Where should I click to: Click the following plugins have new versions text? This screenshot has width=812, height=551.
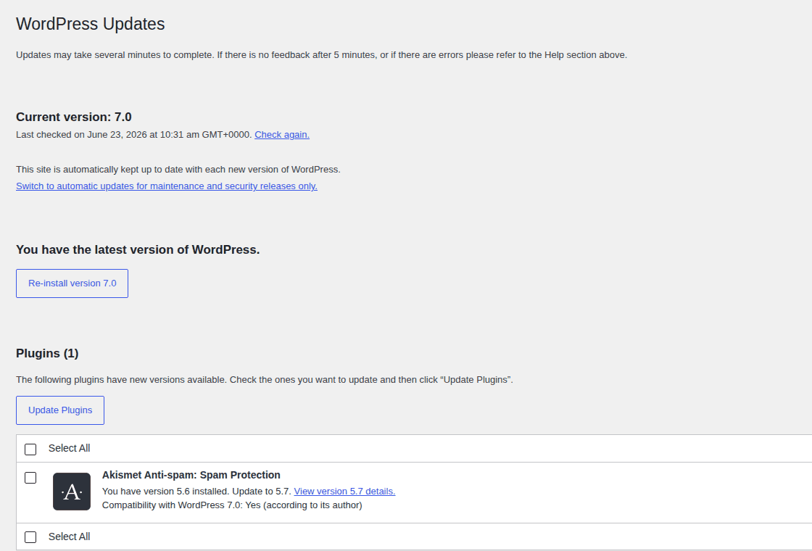265,380
